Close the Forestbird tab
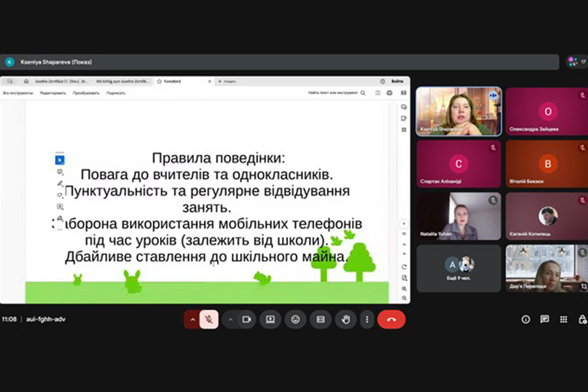 coord(210,82)
